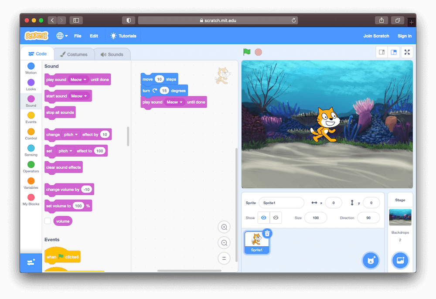Click the value 100 in set pitch block
This screenshot has width=436, height=299.
pyautogui.click(x=99, y=151)
